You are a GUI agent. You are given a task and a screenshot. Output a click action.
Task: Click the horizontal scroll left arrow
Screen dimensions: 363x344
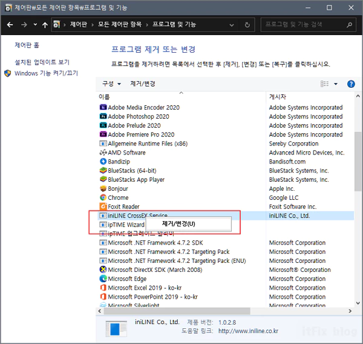point(100,311)
